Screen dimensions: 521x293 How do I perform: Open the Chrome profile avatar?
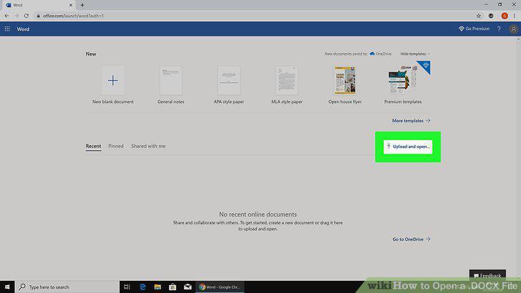click(x=505, y=16)
